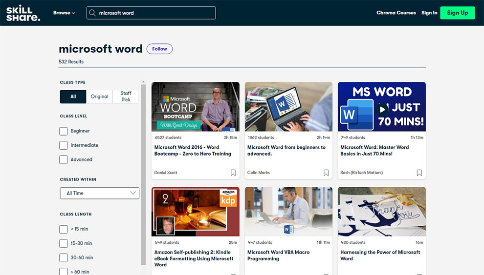The height and width of the screenshot is (275, 484).
Task: Open Amazon Self-publishing 2 class title
Action: (x=194, y=258)
